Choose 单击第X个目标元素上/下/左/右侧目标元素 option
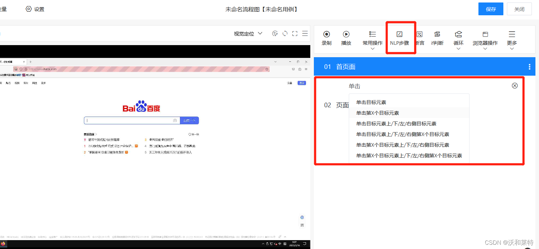This screenshot has height=249, width=539. point(409,145)
